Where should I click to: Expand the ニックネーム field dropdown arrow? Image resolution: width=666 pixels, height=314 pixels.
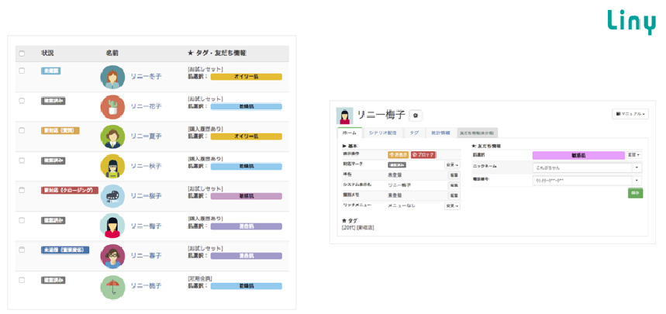637,167
